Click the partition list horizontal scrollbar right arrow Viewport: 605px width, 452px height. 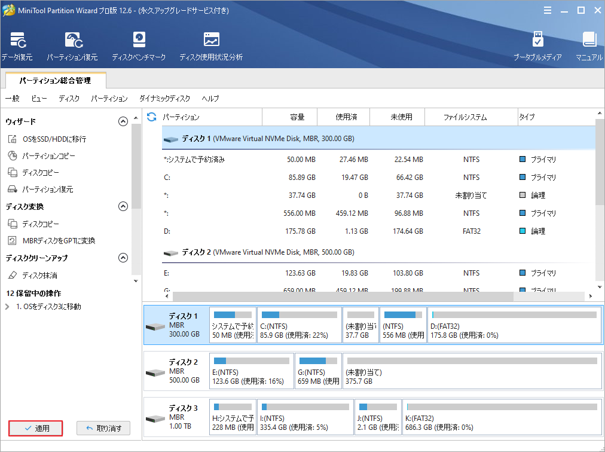pyautogui.click(x=591, y=297)
